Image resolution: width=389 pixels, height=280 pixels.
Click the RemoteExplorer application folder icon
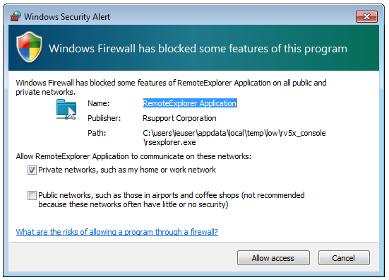coord(66,110)
